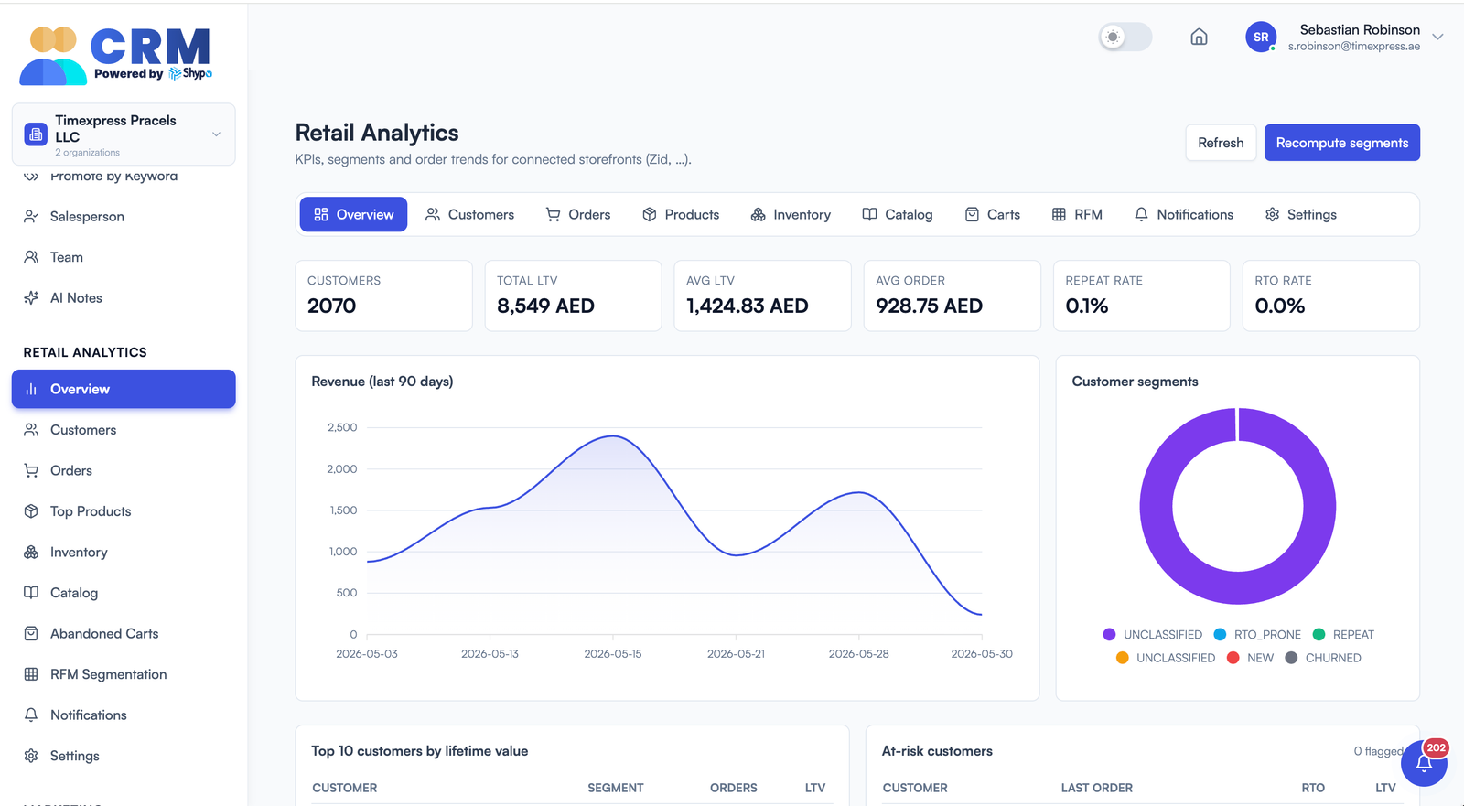Screen dimensions: 1464x806
Task: Switch to the Inventory tab
Action: click(791, 214)
